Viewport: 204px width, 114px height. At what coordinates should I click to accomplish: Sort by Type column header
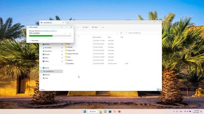109,37
